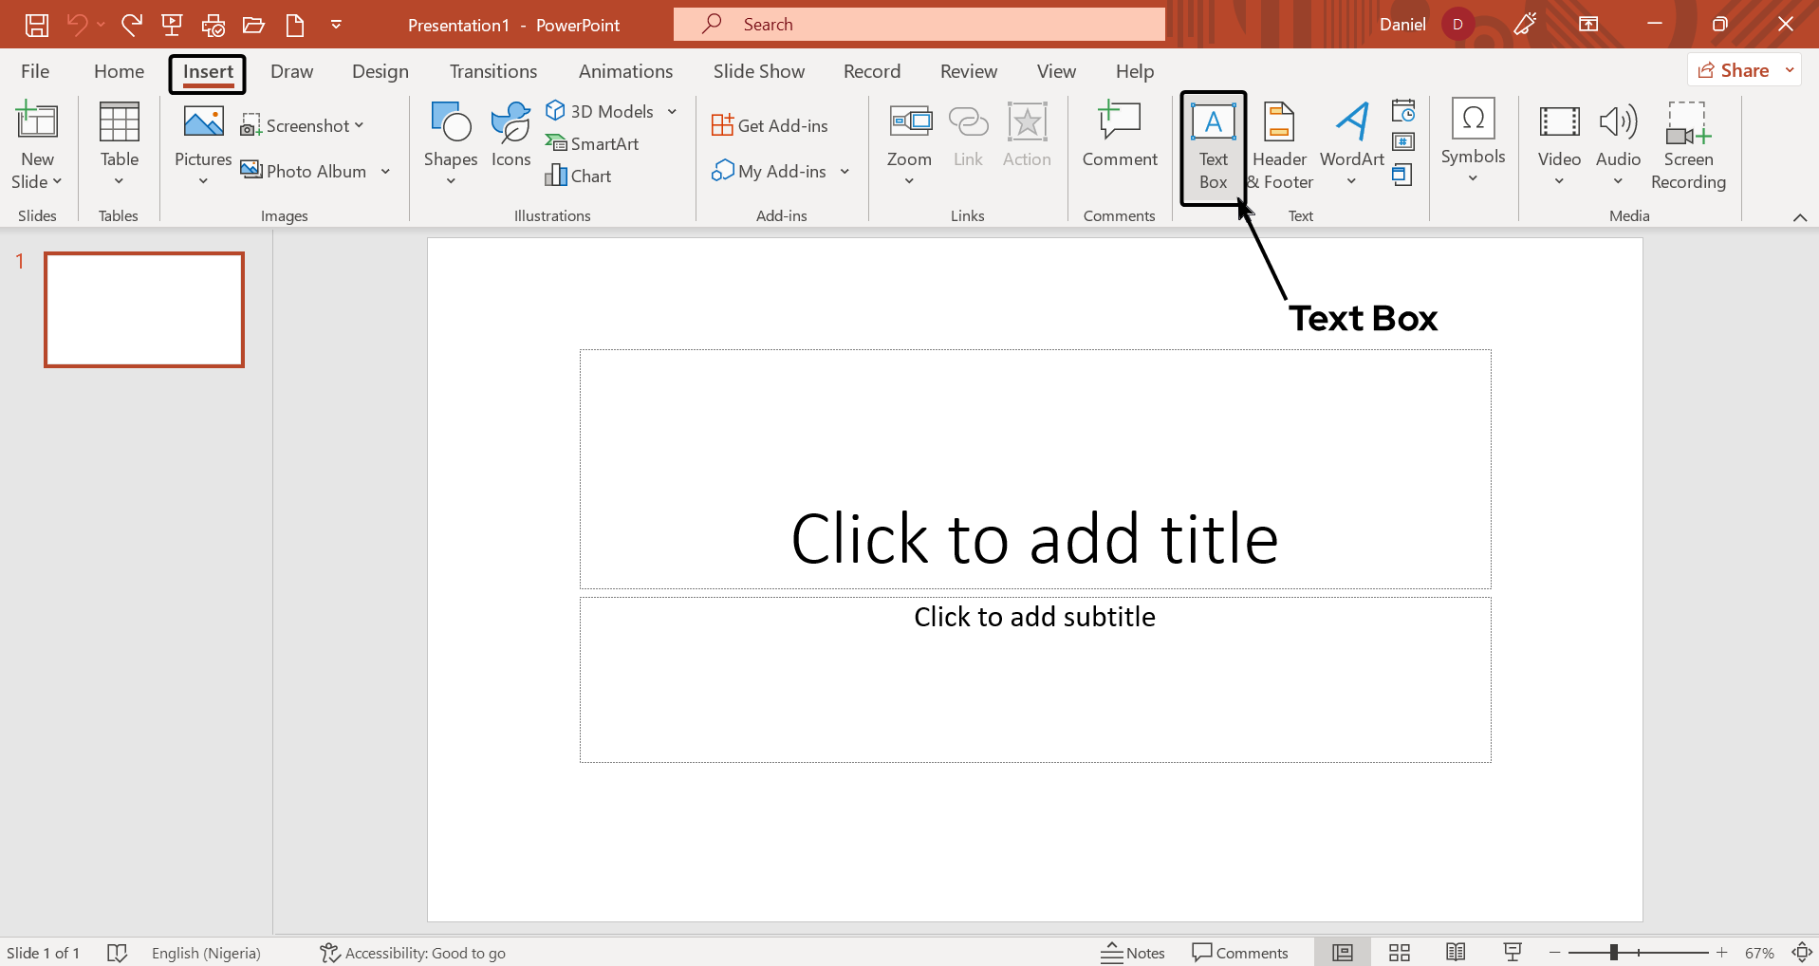Switch to Slide Sorter view
This screenshot has width=1819, height=966.
(x=1400, y=952)
